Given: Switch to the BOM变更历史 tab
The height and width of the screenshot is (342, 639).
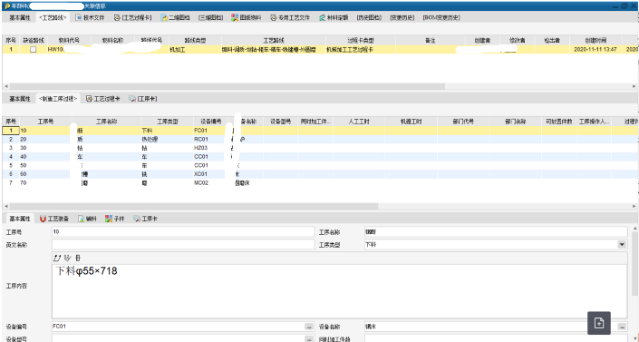Looking at the screenshot, I should (x=441, y=17).
